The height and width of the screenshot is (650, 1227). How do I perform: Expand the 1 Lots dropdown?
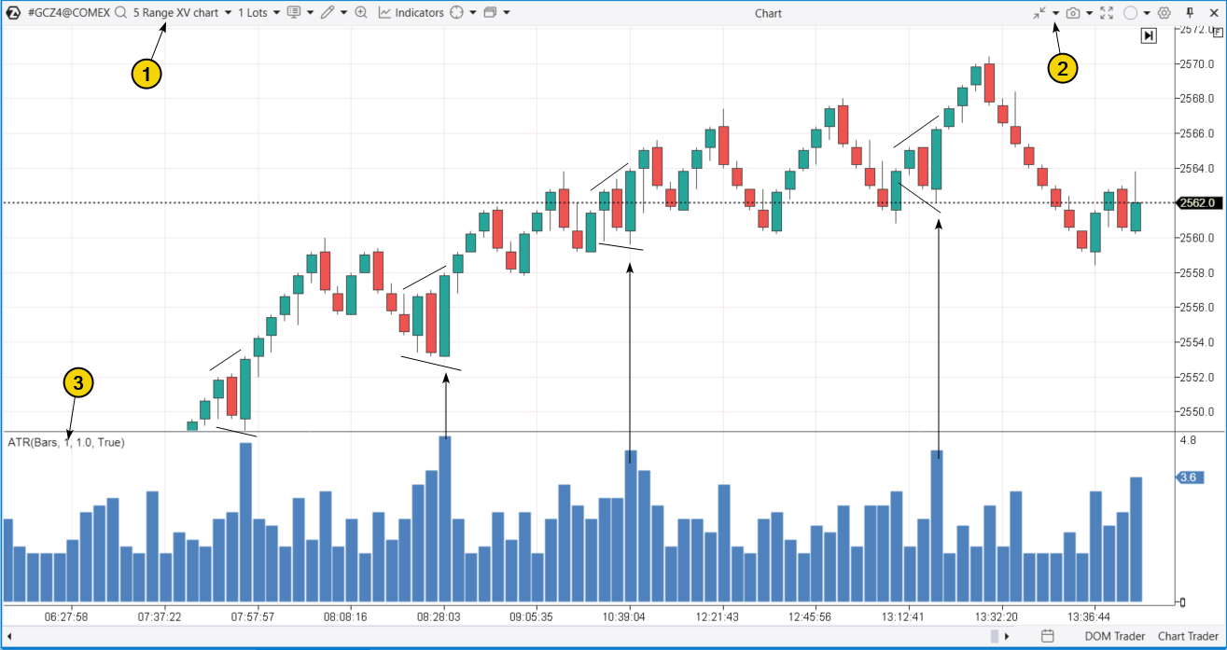[x=258, y=13]
